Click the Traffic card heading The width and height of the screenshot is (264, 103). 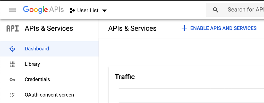point(125,77)
